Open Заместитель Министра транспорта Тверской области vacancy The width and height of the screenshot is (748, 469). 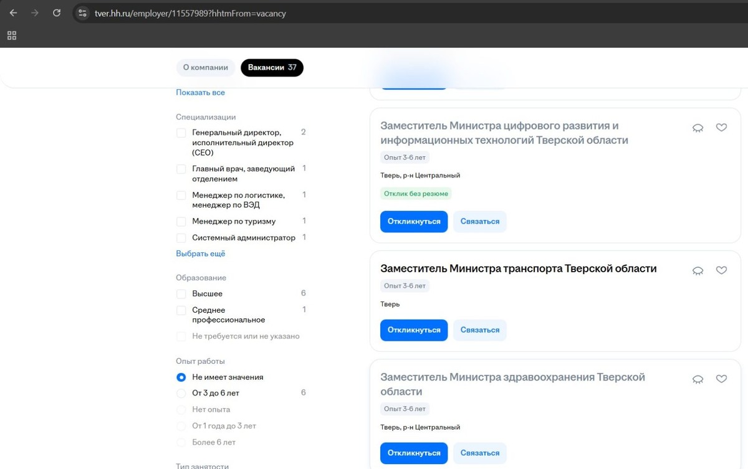tap(519, 269)
